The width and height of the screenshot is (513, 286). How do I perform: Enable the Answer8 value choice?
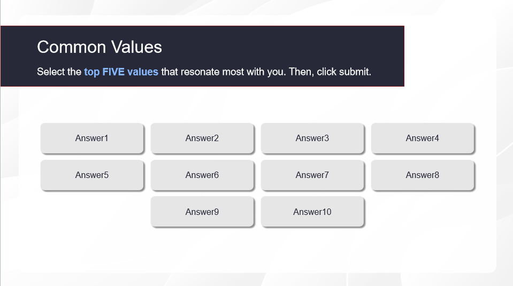(423, 175)
